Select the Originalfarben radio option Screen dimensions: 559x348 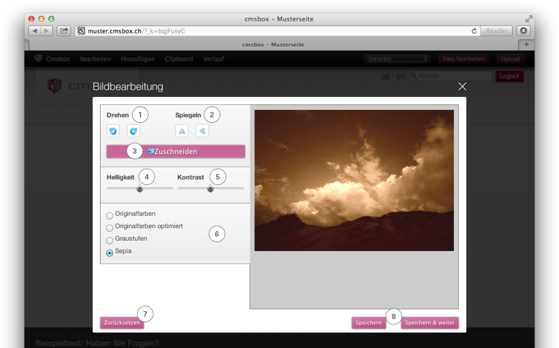(110, 215)
